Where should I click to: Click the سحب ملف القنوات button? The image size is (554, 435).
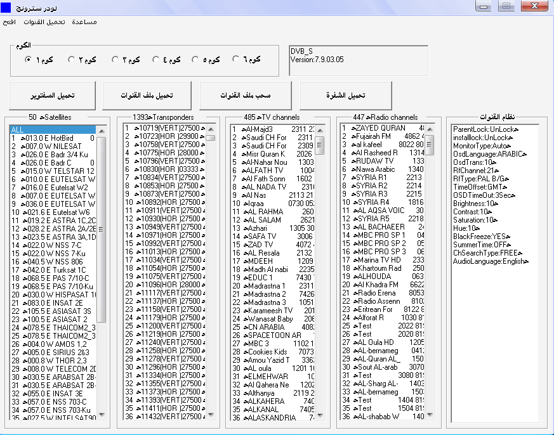[246, 96]
